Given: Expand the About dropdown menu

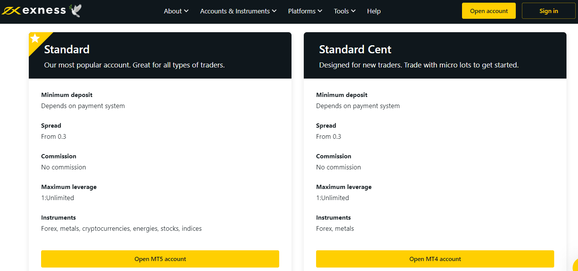Looking at the screenshot, I should tap(176, 11).
